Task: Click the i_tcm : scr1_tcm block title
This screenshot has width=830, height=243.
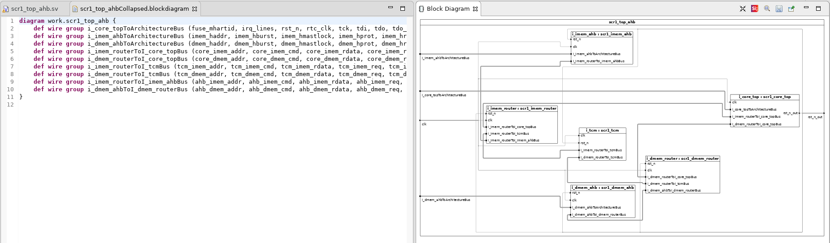Action: pyautogui.click(x=602, y=130)
